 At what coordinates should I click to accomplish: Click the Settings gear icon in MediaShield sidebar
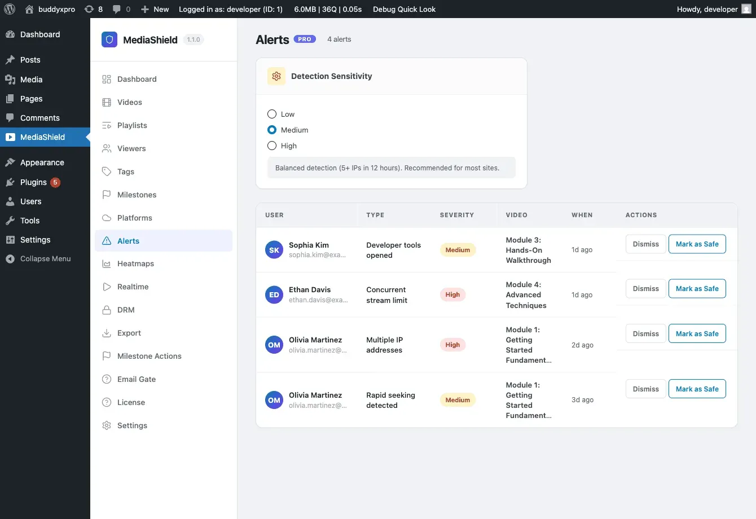pyautogui.click(x=107, y=425)
